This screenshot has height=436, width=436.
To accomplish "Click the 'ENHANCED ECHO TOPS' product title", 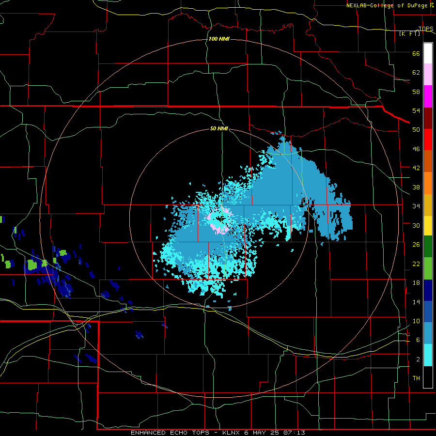I will pos(171,433).
